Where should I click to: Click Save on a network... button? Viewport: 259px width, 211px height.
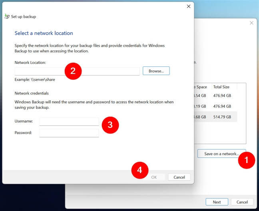[x=221, y=153]
